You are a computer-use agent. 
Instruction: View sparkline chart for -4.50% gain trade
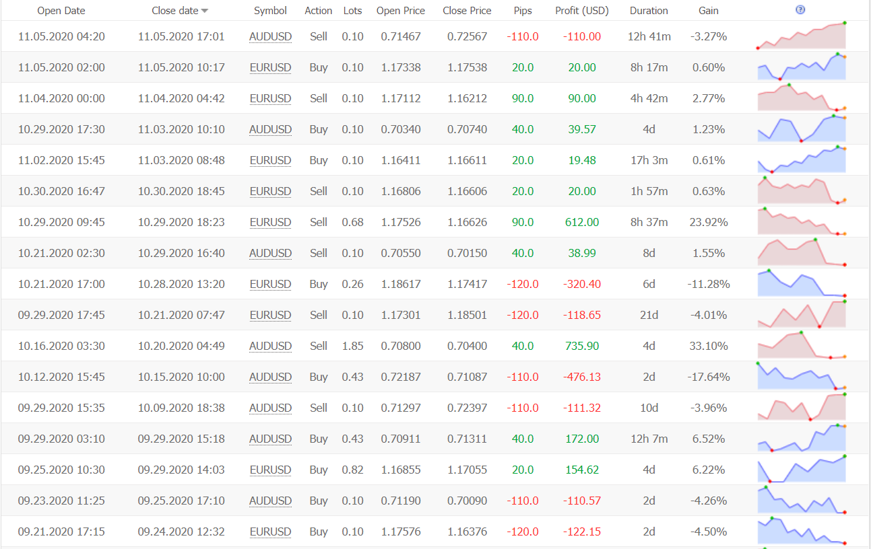pos(801,531)
